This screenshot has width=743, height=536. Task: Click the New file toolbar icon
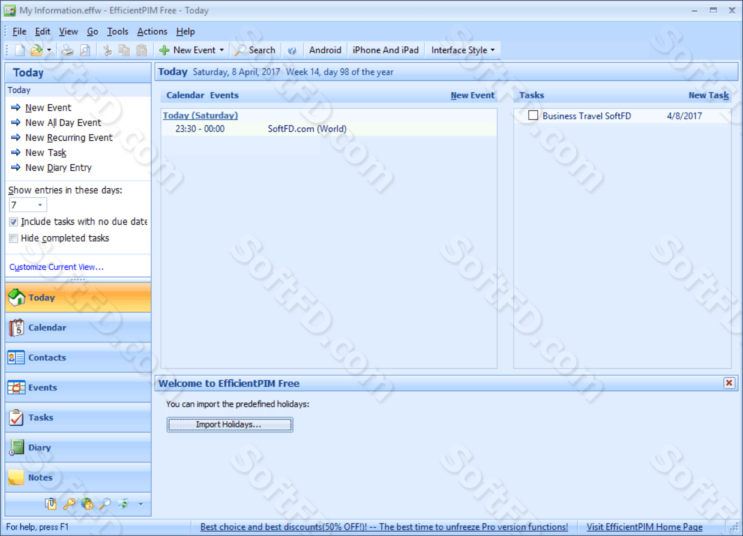pyautogui.click(x=20, y=50)
